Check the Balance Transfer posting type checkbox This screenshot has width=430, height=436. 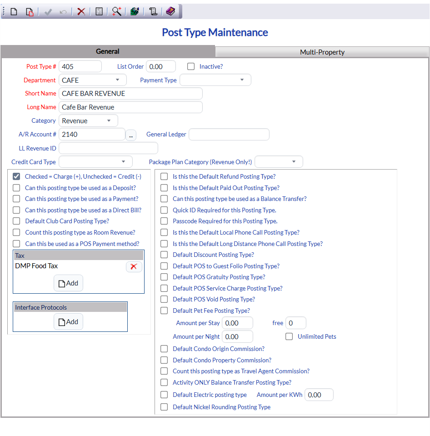(x=164, y=199)
